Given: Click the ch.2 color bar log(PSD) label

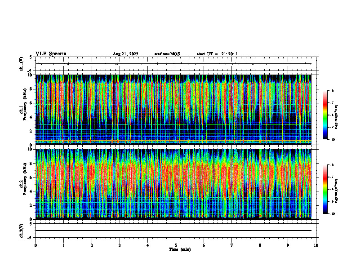Looking at the screenshot, I should (336, 191).
